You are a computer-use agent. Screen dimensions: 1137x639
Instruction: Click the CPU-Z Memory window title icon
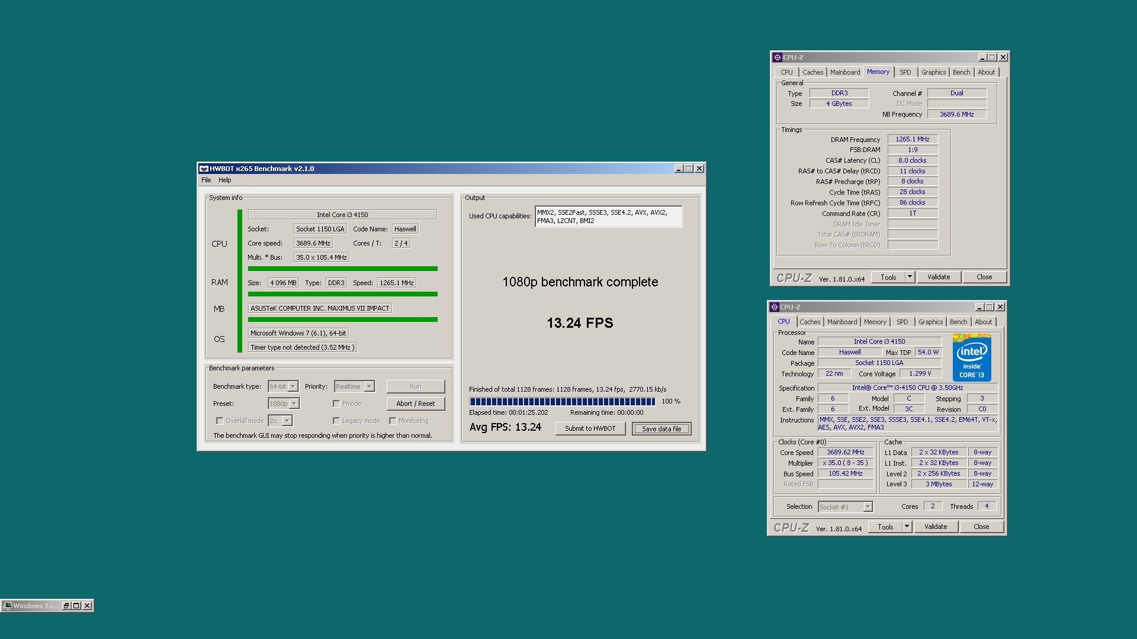click(x=777, y=57)
